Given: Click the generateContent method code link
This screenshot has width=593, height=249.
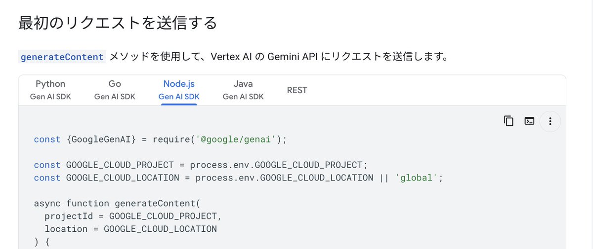Looking at the screenshot, I should 62,57.
